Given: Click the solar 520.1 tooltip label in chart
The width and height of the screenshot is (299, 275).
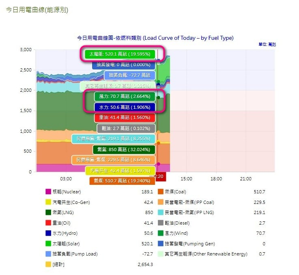Looking at the screenshot, I should pyautogui.click(x=120, y=54).
